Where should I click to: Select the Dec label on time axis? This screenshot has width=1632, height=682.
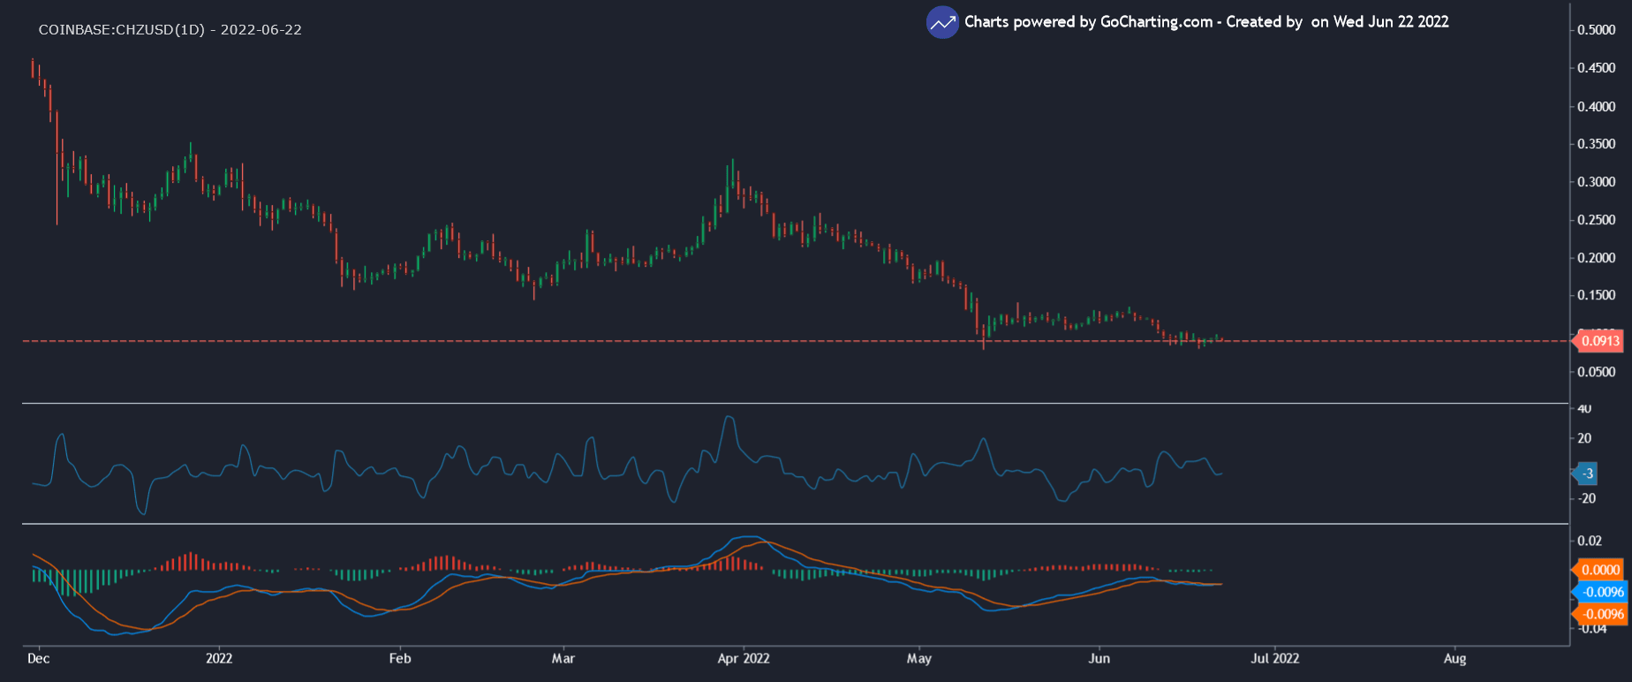pos(38,658)
